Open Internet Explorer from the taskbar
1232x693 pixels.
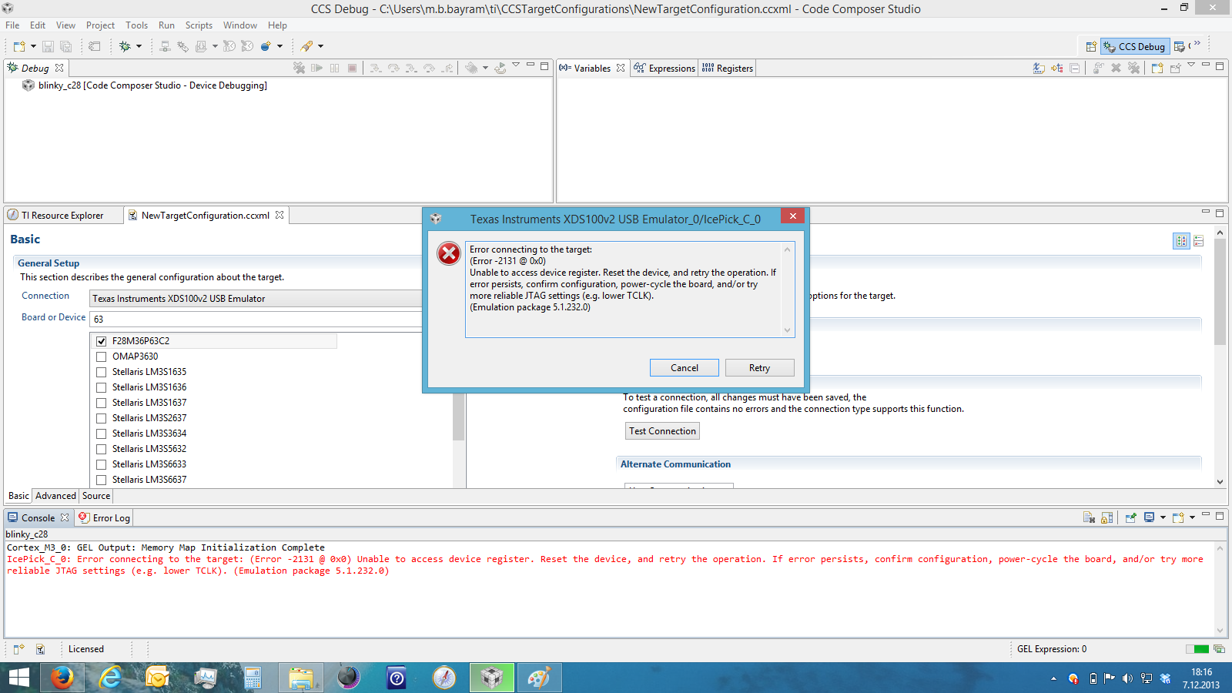(110, 678)
